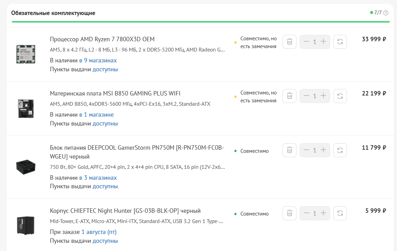This screenshot has width=397, height=251.
Task: Click motherboard's 'Совместимо, но есть замечания' status
Action: pyautogui.click(x=258, y=97)
